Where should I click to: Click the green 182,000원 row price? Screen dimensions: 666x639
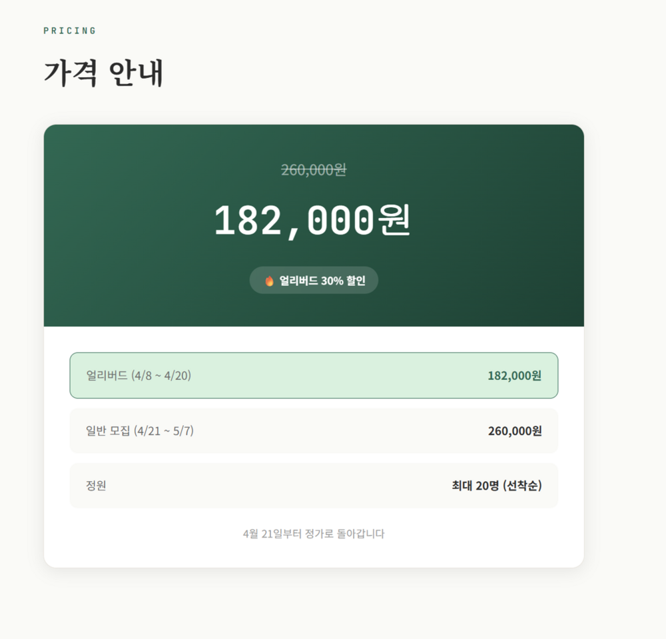[514, 376]
